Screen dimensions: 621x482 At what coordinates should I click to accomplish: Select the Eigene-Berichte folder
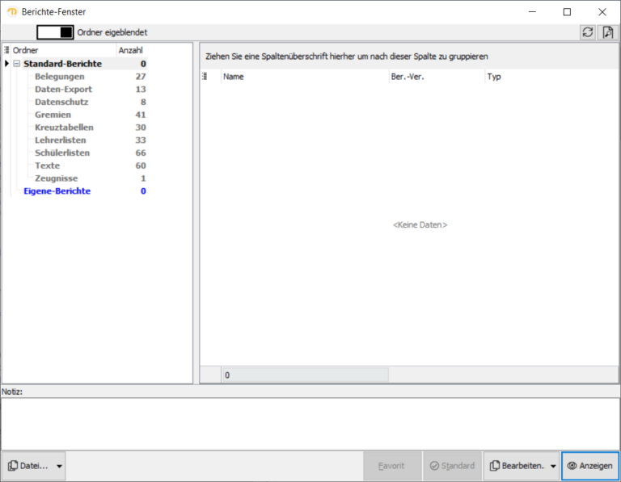click(57, 191)
